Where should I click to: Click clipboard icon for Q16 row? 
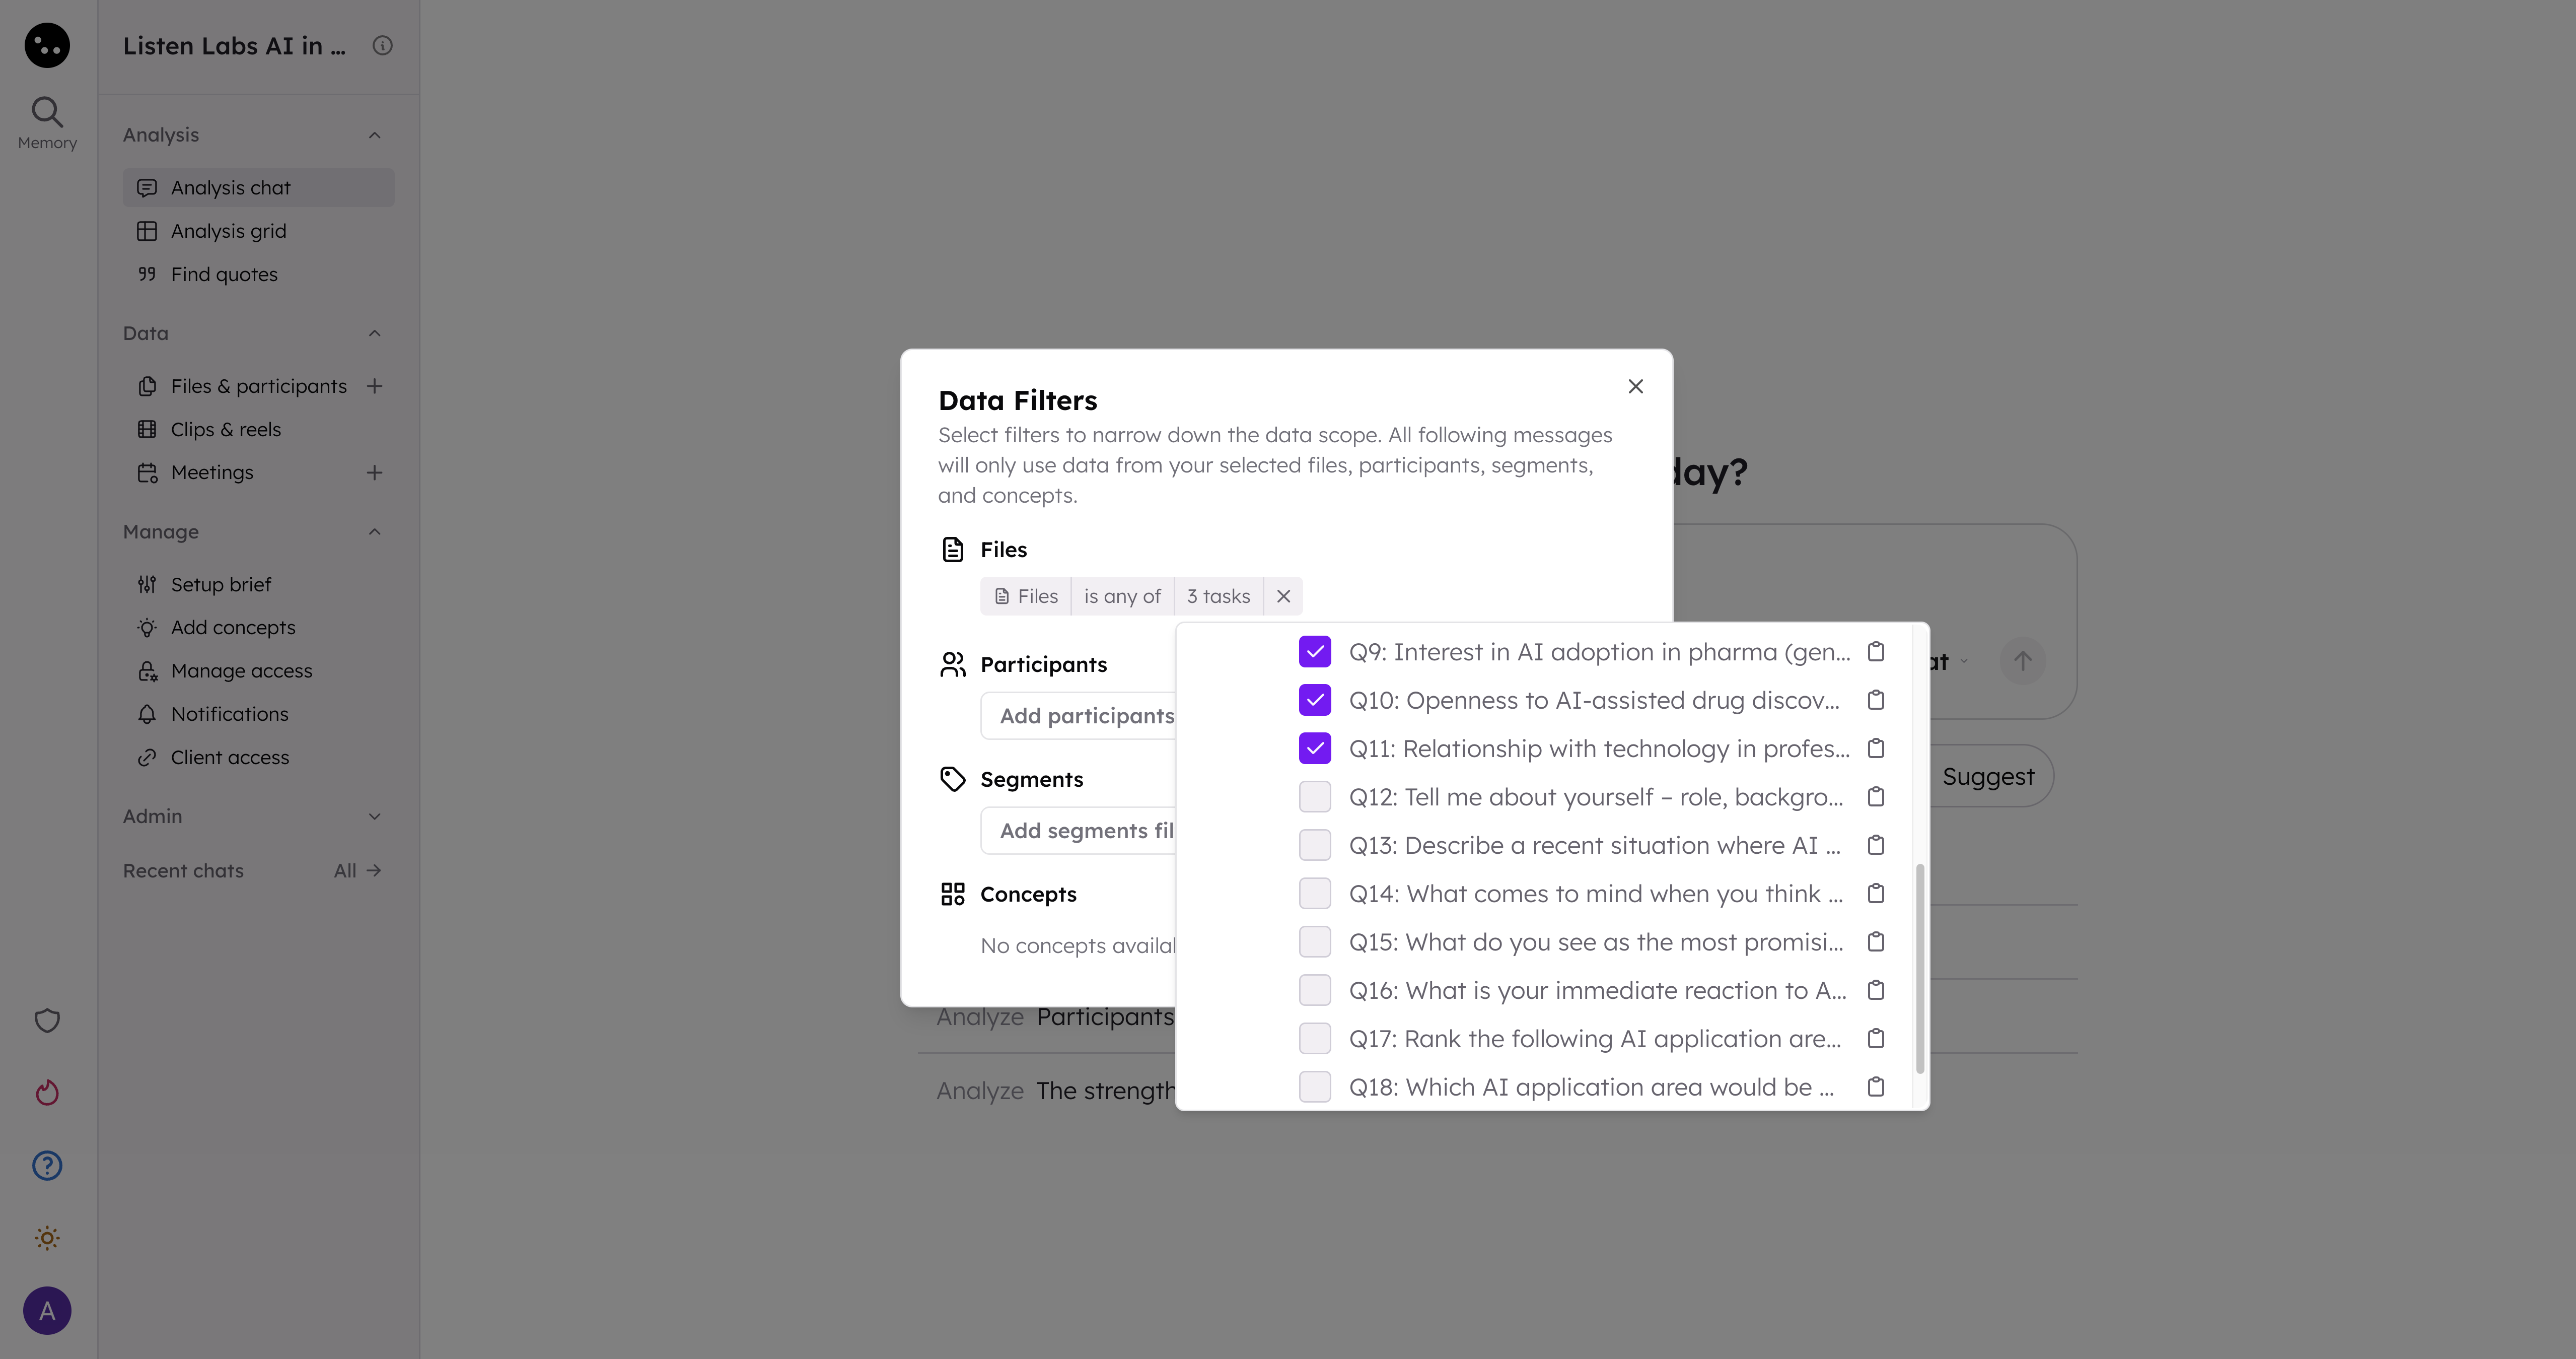[1876, 991]
